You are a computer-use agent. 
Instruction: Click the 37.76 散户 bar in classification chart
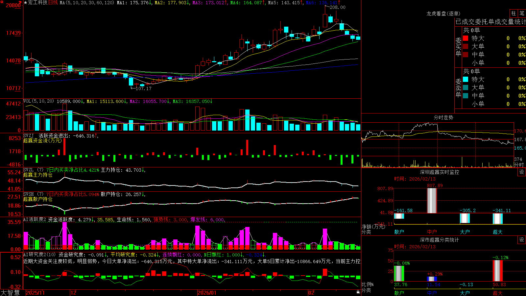[x=399, y=273]
